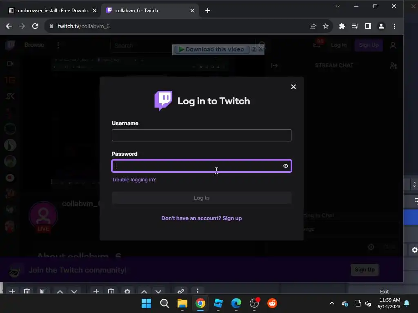Image resolution: width=418 pixels, height=313 pixels.
Task: Dismiss the Download this video bar
Action: [x=261, y=49]
